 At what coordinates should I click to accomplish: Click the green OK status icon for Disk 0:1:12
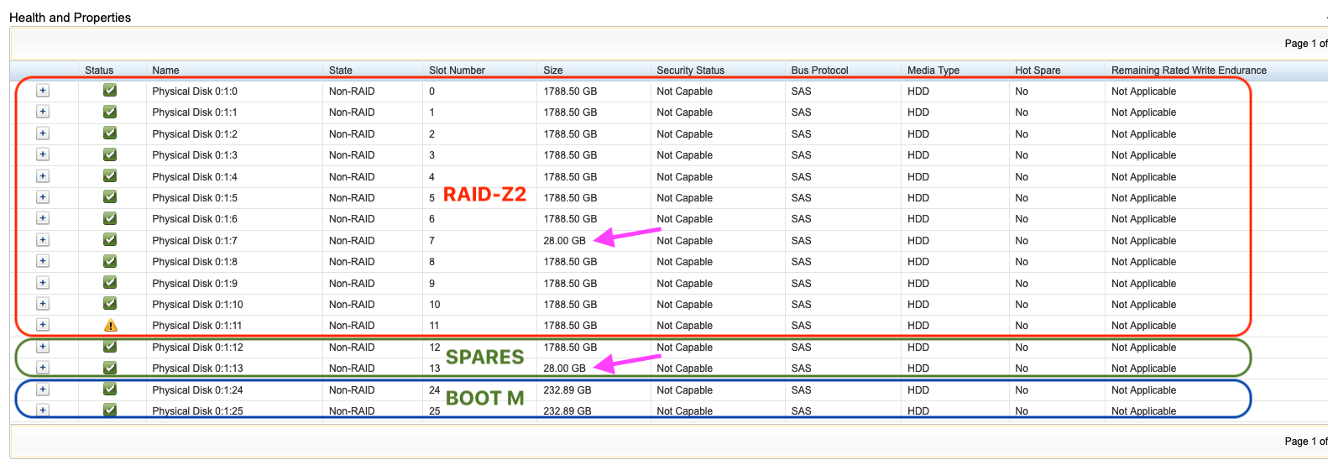point(110,346)
